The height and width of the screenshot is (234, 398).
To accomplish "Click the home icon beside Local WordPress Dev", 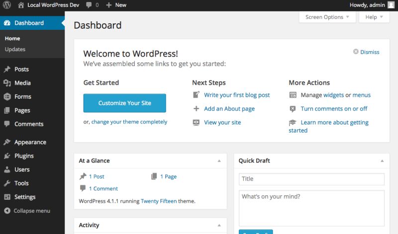I will pyautogui.click(x=21, y=5).
